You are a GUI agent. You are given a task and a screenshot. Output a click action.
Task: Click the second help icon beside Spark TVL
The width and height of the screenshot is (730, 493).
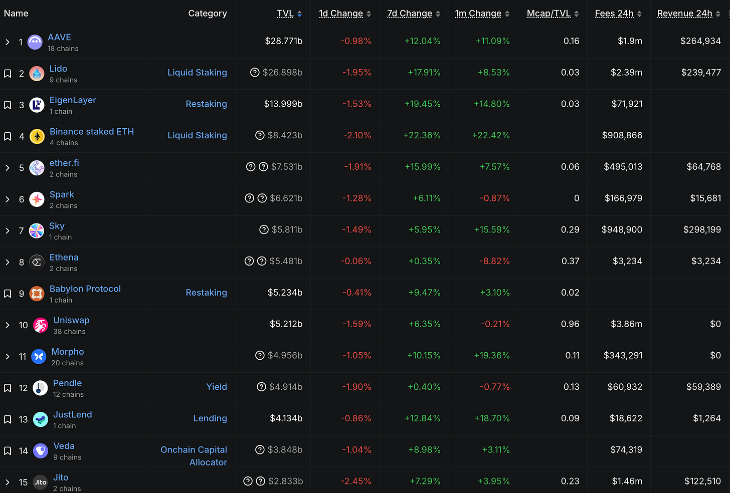262,198
